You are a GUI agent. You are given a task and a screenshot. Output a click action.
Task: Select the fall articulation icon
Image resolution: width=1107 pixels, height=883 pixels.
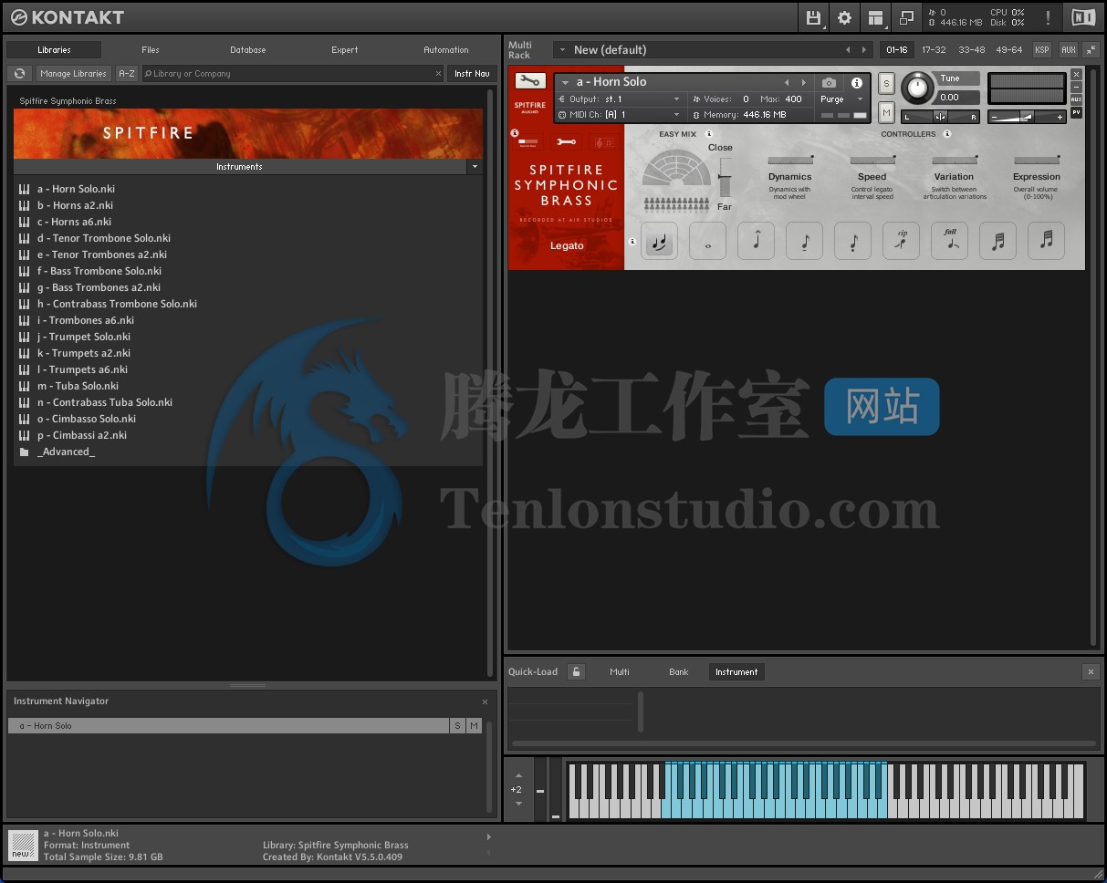click(x=949, y=240)
